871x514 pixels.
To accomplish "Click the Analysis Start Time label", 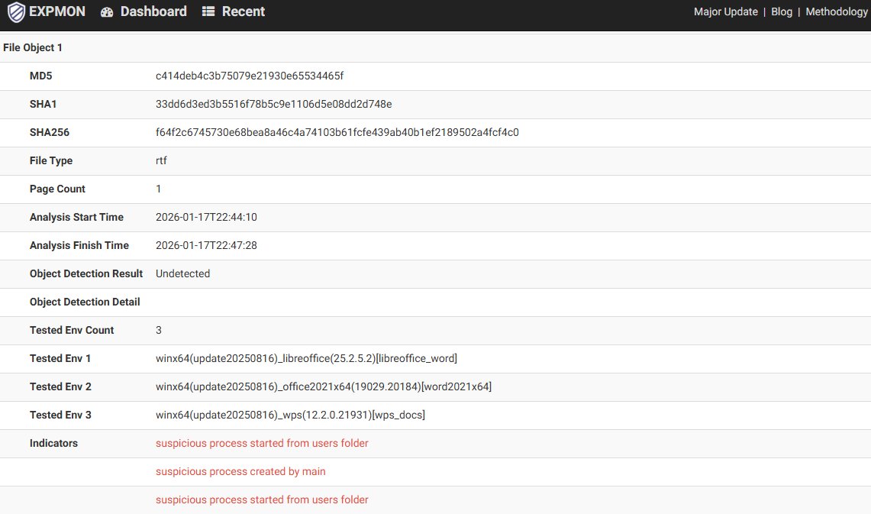I will [x=76, y=217].
